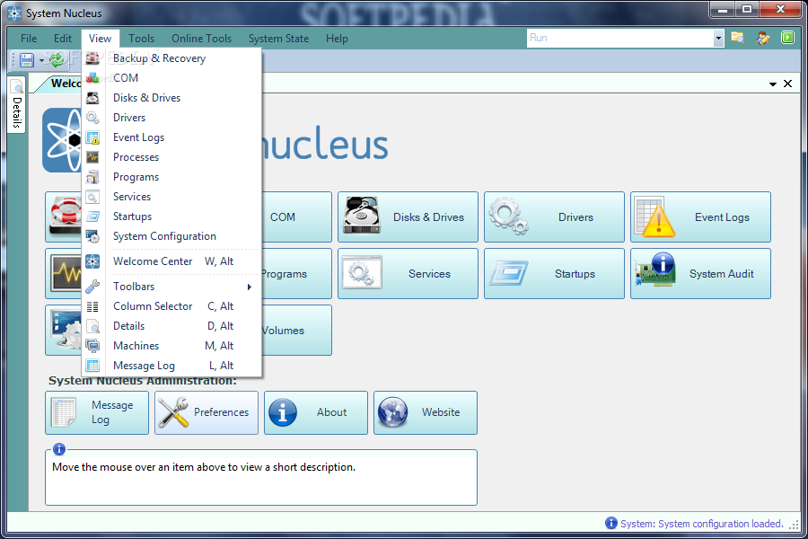Open System Configuration from View menu
This screenshot has height=539, width=808.
coord(171,236)
